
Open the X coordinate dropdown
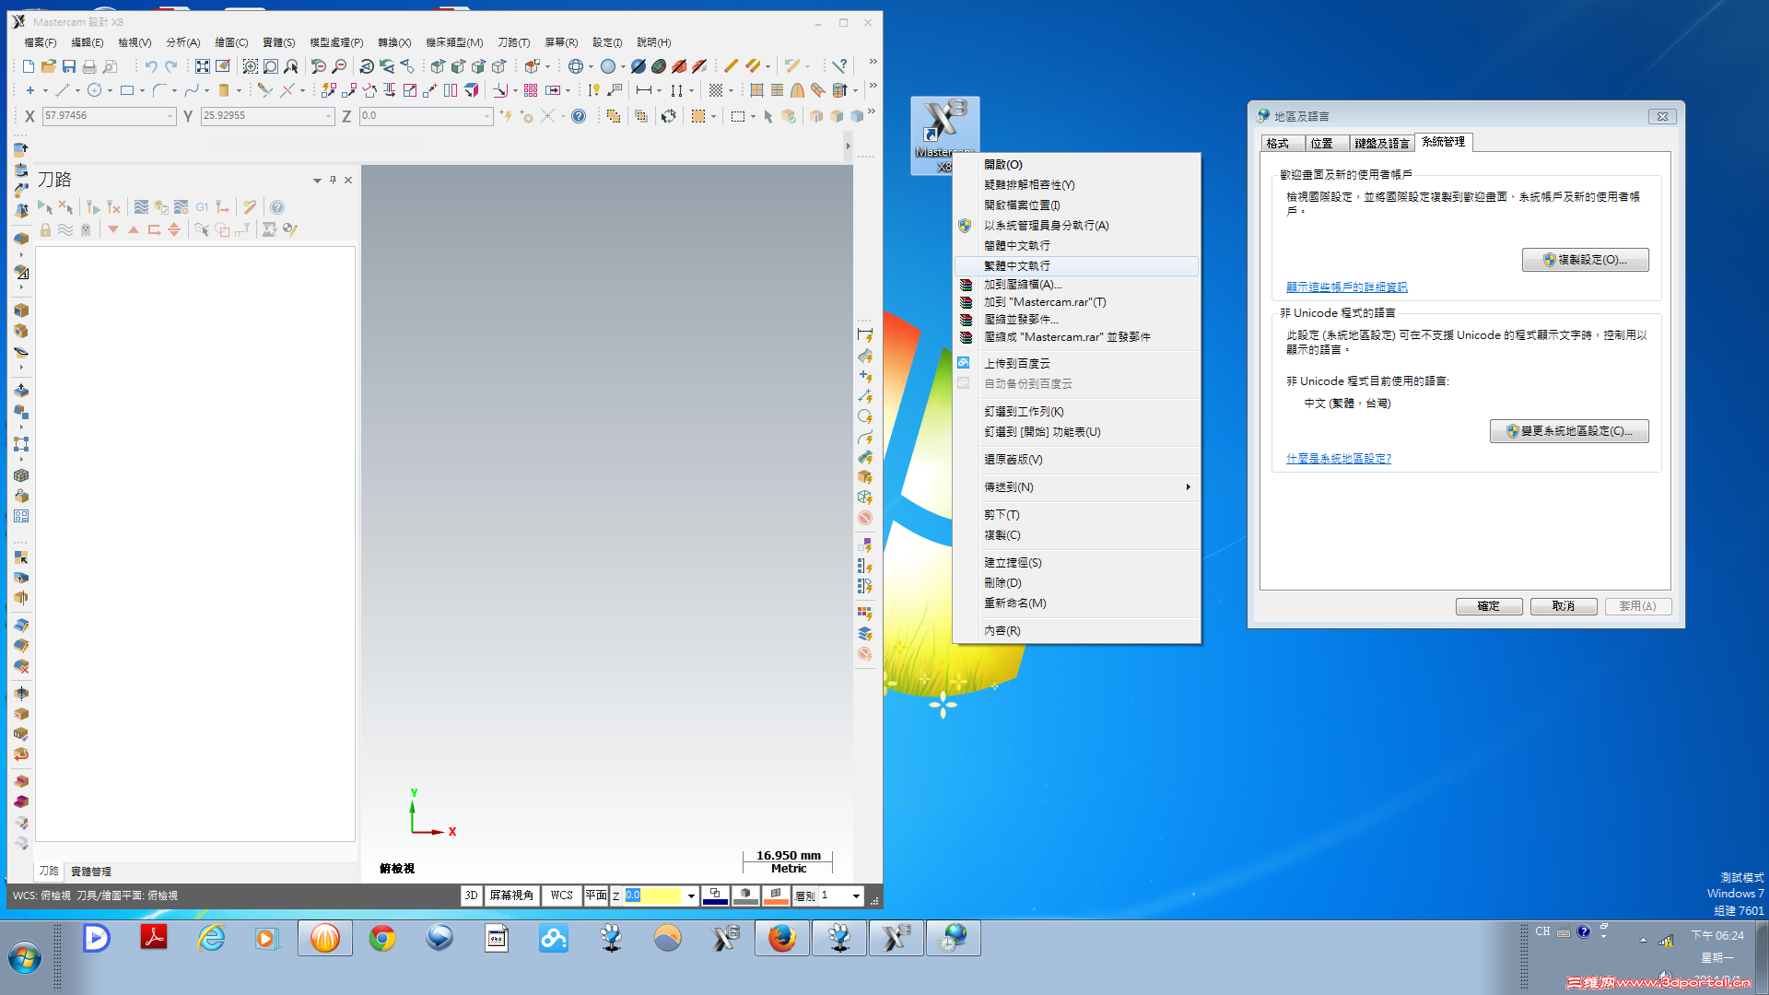pos(170,116)
